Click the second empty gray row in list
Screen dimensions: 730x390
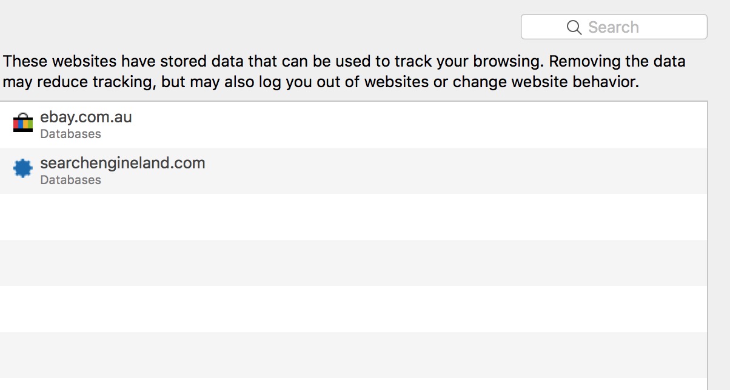(x=353, y=355)
